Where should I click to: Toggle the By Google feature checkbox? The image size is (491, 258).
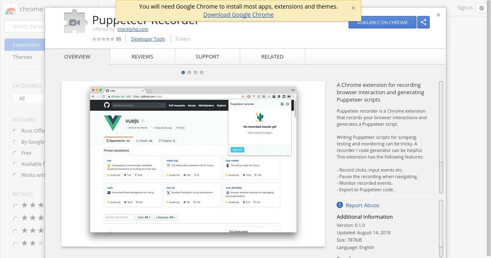pos(15,142)
